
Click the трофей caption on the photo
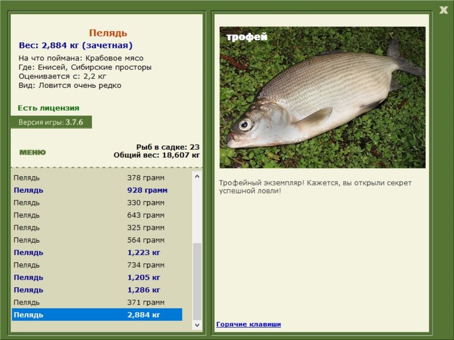coord(247,37)
